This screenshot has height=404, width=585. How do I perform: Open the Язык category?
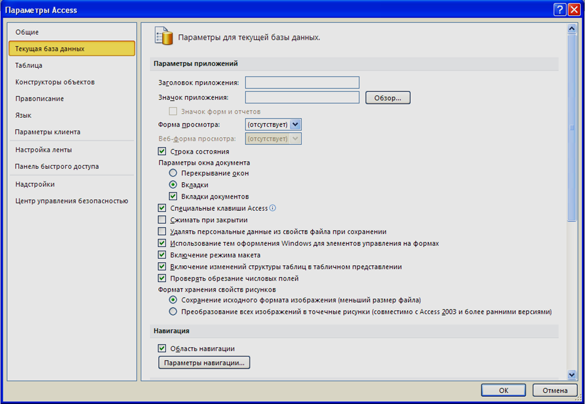[72, 115]
